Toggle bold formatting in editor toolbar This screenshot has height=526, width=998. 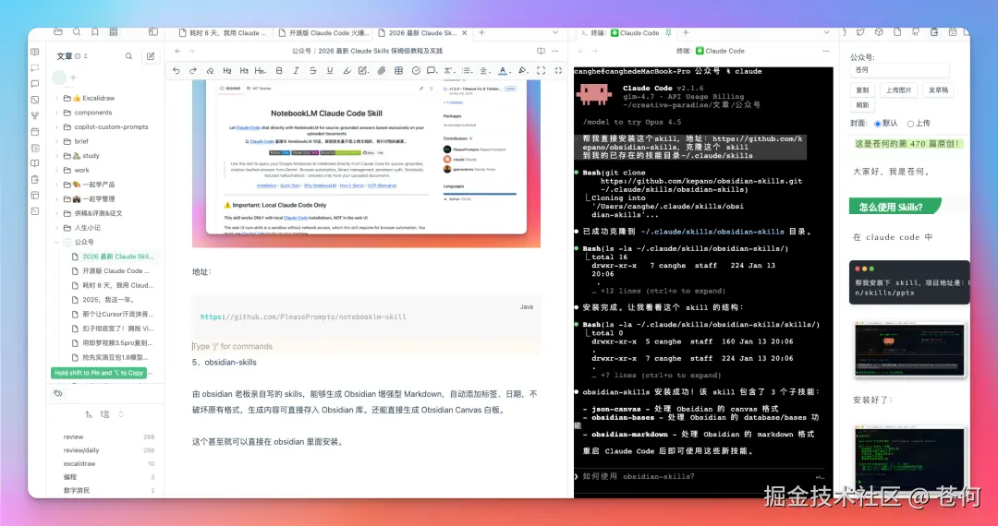pyautogui.click(x=279, y=70)
